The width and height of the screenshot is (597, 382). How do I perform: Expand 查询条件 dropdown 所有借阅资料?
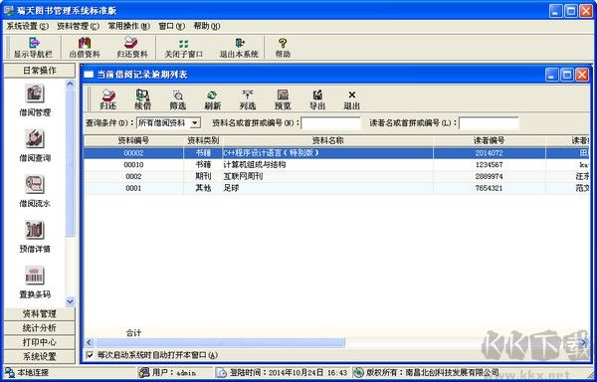(195, 123)
